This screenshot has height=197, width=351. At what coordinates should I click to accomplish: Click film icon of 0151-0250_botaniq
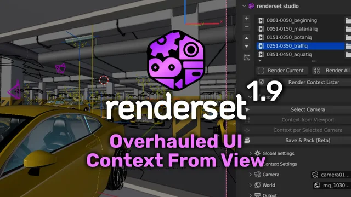261,37
